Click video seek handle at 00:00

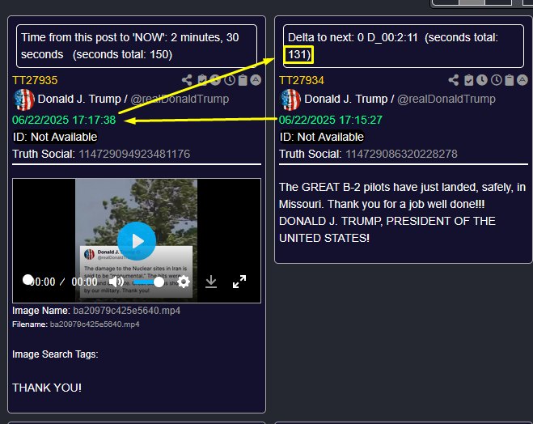[27, 280]
